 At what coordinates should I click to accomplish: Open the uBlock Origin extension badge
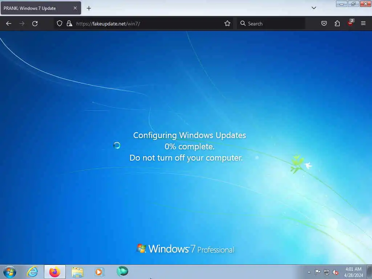point(351,23)
